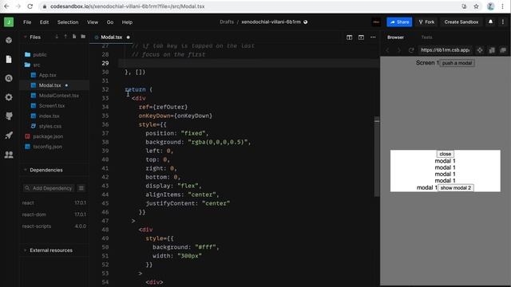Click show modal 2 button
Screen dimensions: 511x287
456,188
